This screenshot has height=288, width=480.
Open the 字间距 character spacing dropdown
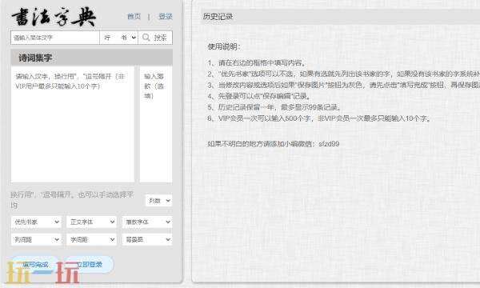point(91,240)
